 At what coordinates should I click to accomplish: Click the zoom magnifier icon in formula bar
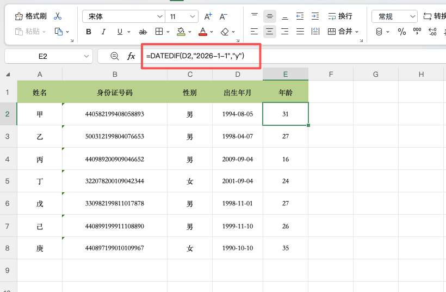(x=115, y=56)
